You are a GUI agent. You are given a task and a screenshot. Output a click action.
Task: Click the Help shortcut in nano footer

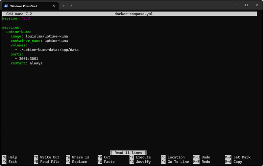tap(12, 157)
